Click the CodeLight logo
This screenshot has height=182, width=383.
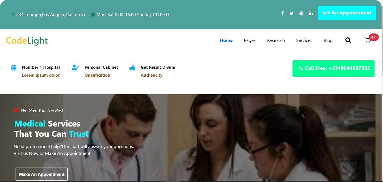[27, 40]
